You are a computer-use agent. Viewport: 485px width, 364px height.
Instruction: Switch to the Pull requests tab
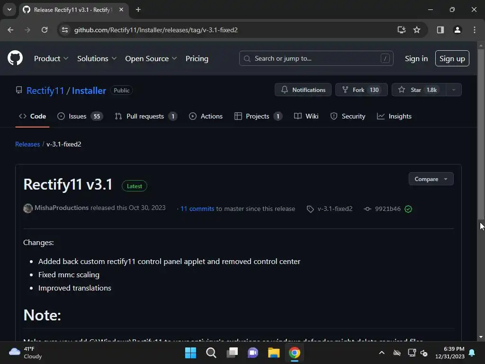[146, 117]
